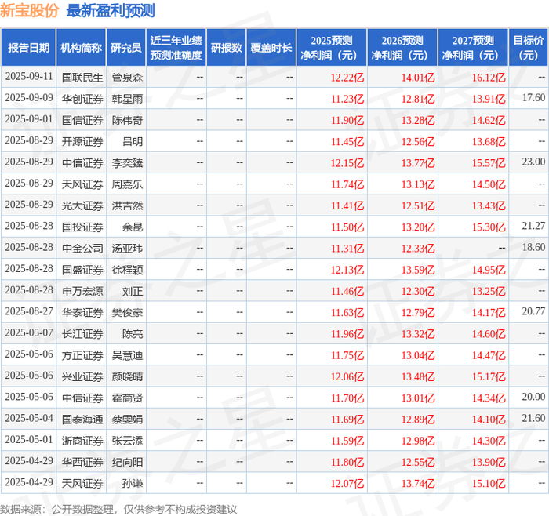Click target price 21.60

533,418
